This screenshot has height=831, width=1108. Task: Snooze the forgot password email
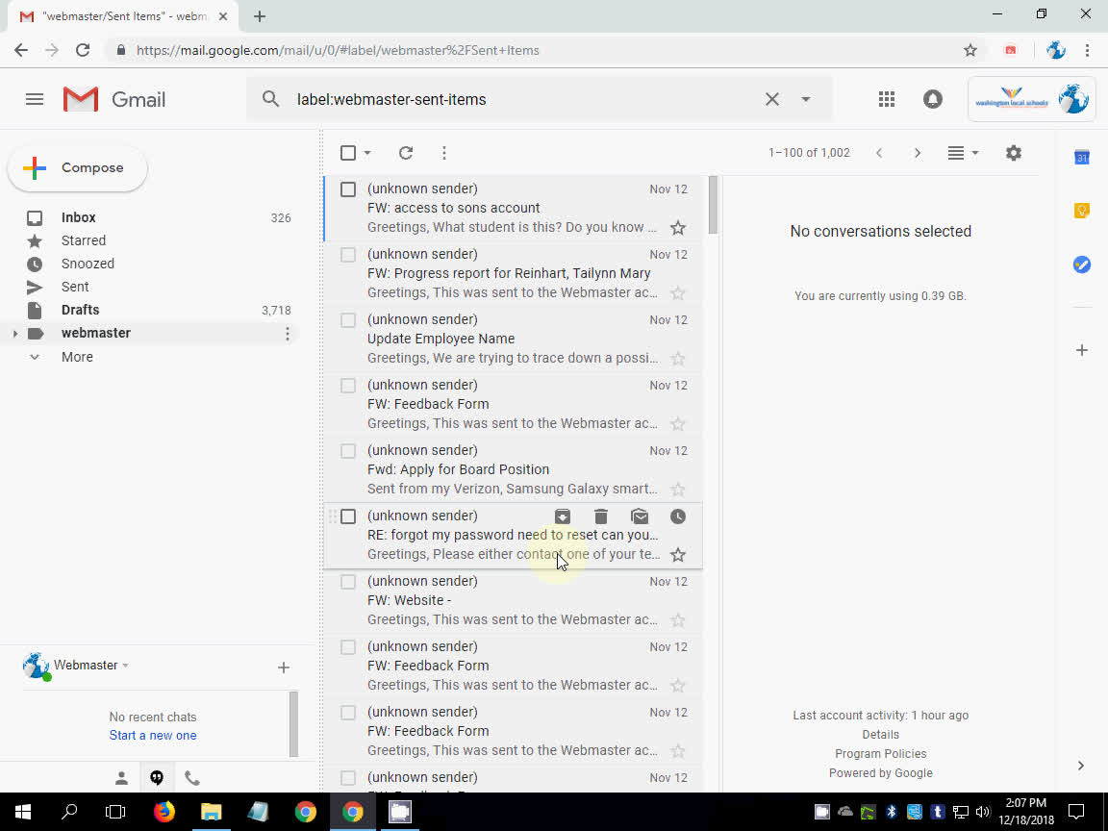click(678, 516)
